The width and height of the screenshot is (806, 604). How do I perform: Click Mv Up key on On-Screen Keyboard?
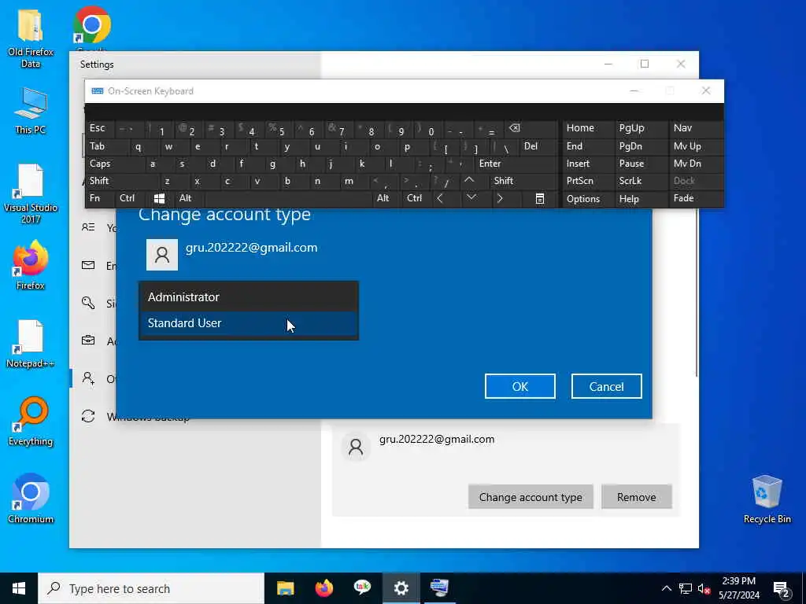tap(696, 146)
